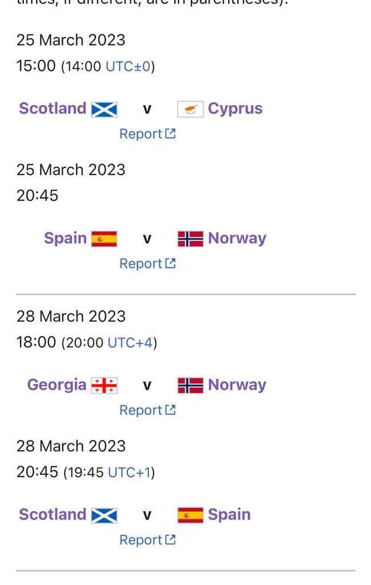Click Norway flag in Spain v Norway match

tap(190, 239)
